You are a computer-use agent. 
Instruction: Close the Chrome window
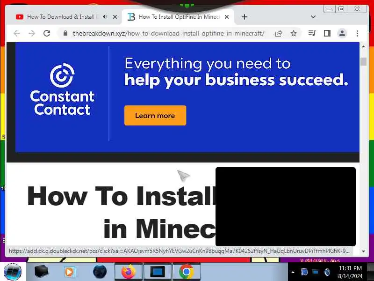[357, 9]
